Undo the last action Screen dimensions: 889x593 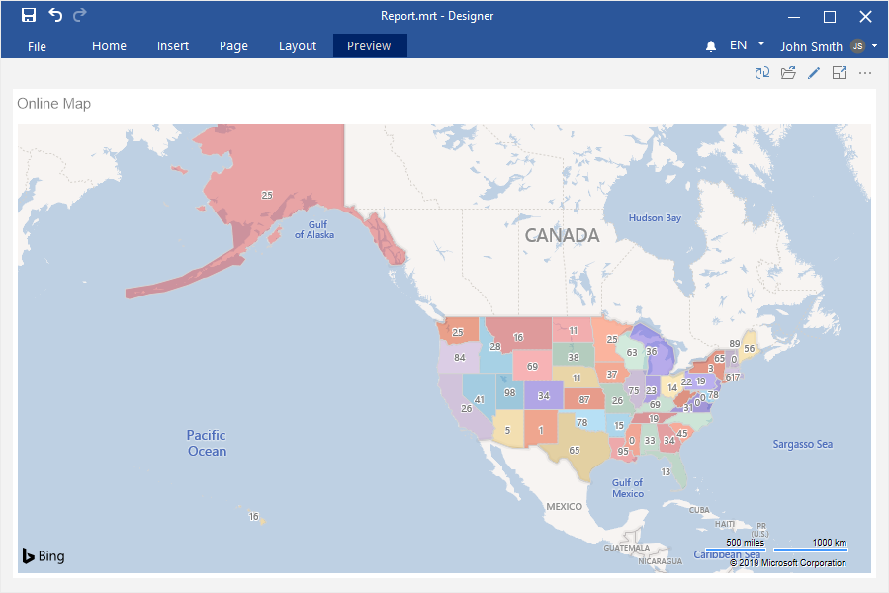coord(55,16)
